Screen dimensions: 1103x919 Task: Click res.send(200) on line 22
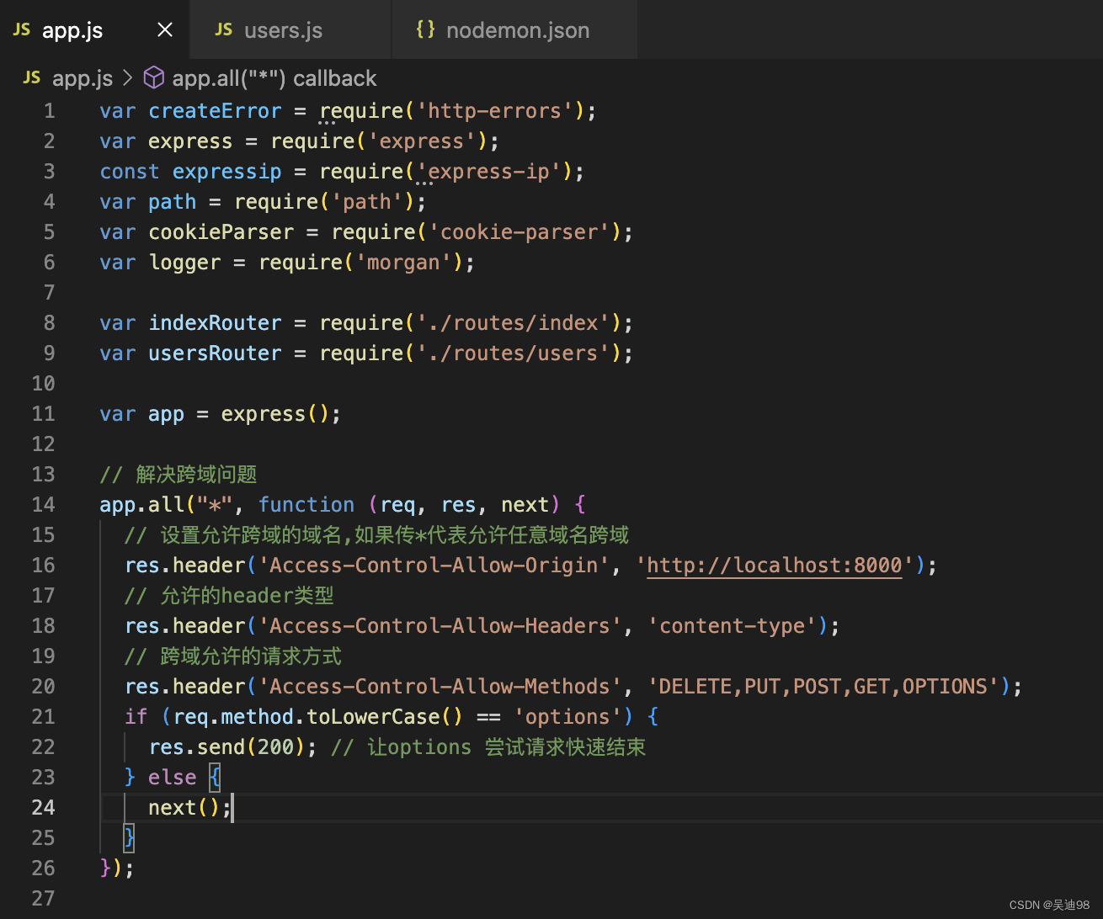click(226, 747)
